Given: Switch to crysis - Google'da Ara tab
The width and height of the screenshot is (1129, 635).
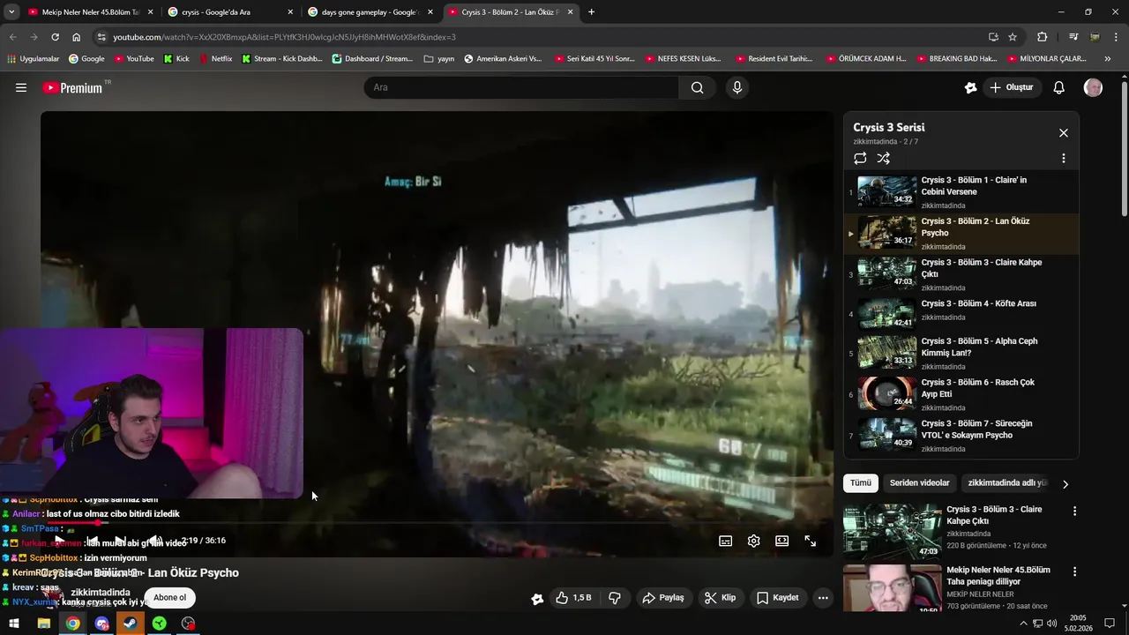Looking at the screenshot, I should click(x=231, y=12).
